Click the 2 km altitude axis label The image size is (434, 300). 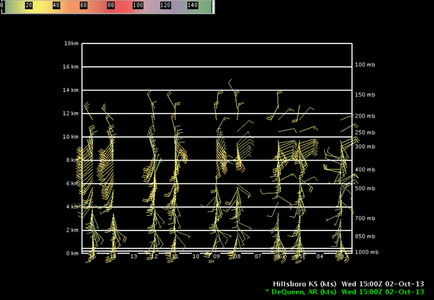[x=71, y=230]
